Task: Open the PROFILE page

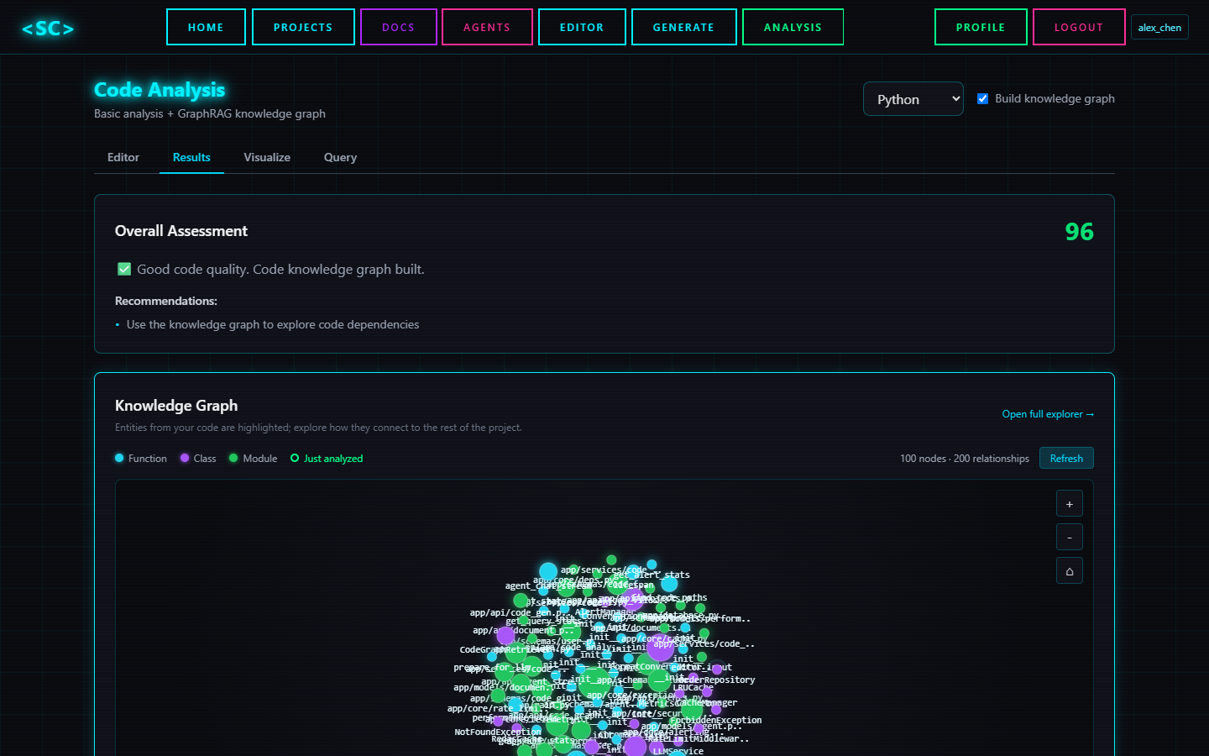Action: click(x=981, y=27)
